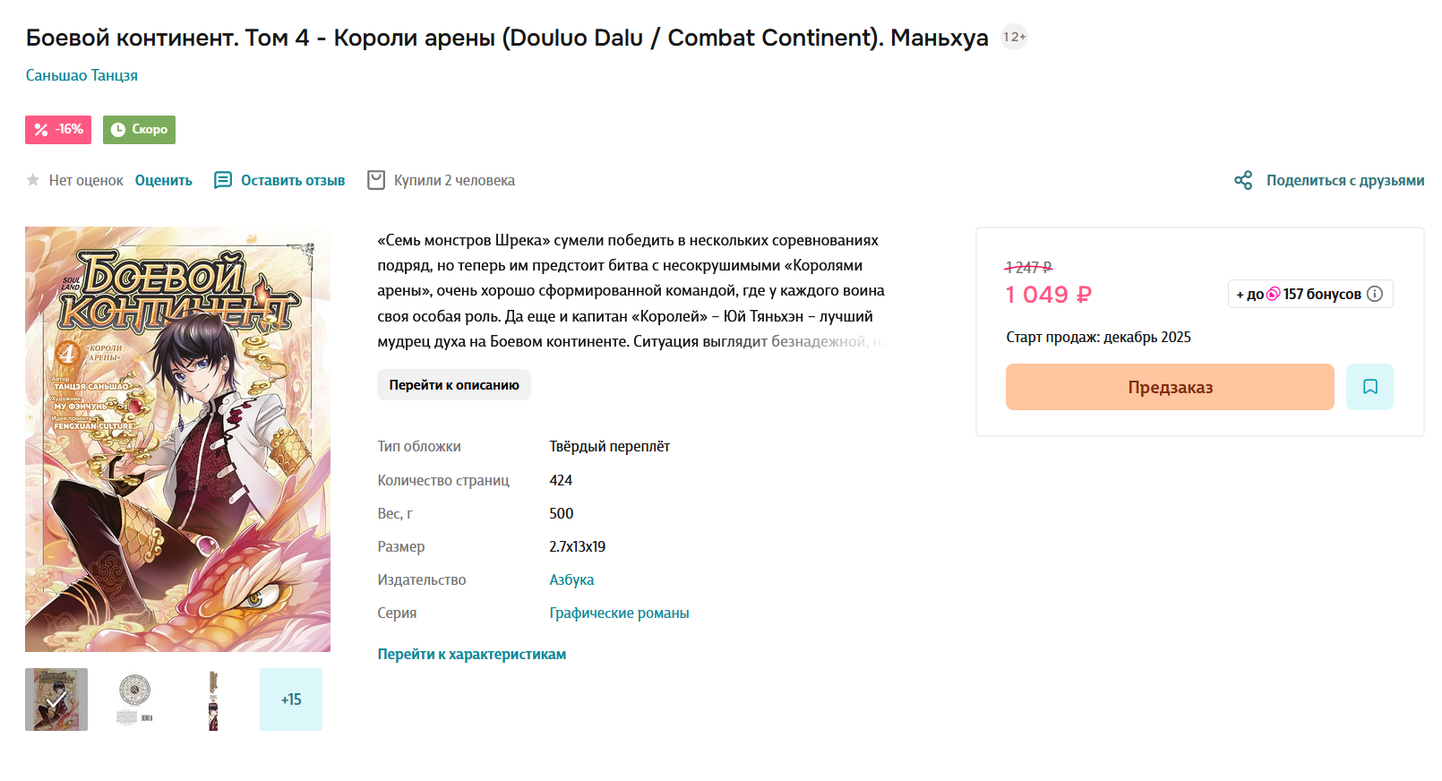Screen dimensions: 1442x781
Task: Click the star rating icon
Action: pyautogui.click(x=33, y=180)
